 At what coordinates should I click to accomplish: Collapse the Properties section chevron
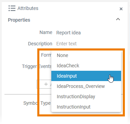pos(118,19)
